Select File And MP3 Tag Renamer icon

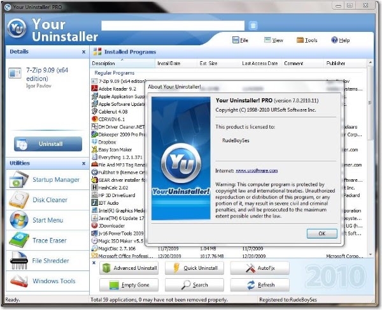click(x=94, y=165)
